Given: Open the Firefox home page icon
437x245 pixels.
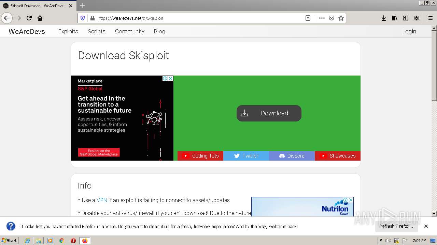Looking at the screenshot, I should point(40,18).
